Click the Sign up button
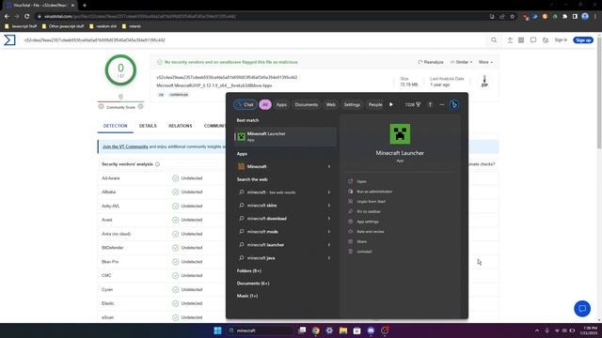The height and width of the screenshot is (338, 602). (583, 39)
